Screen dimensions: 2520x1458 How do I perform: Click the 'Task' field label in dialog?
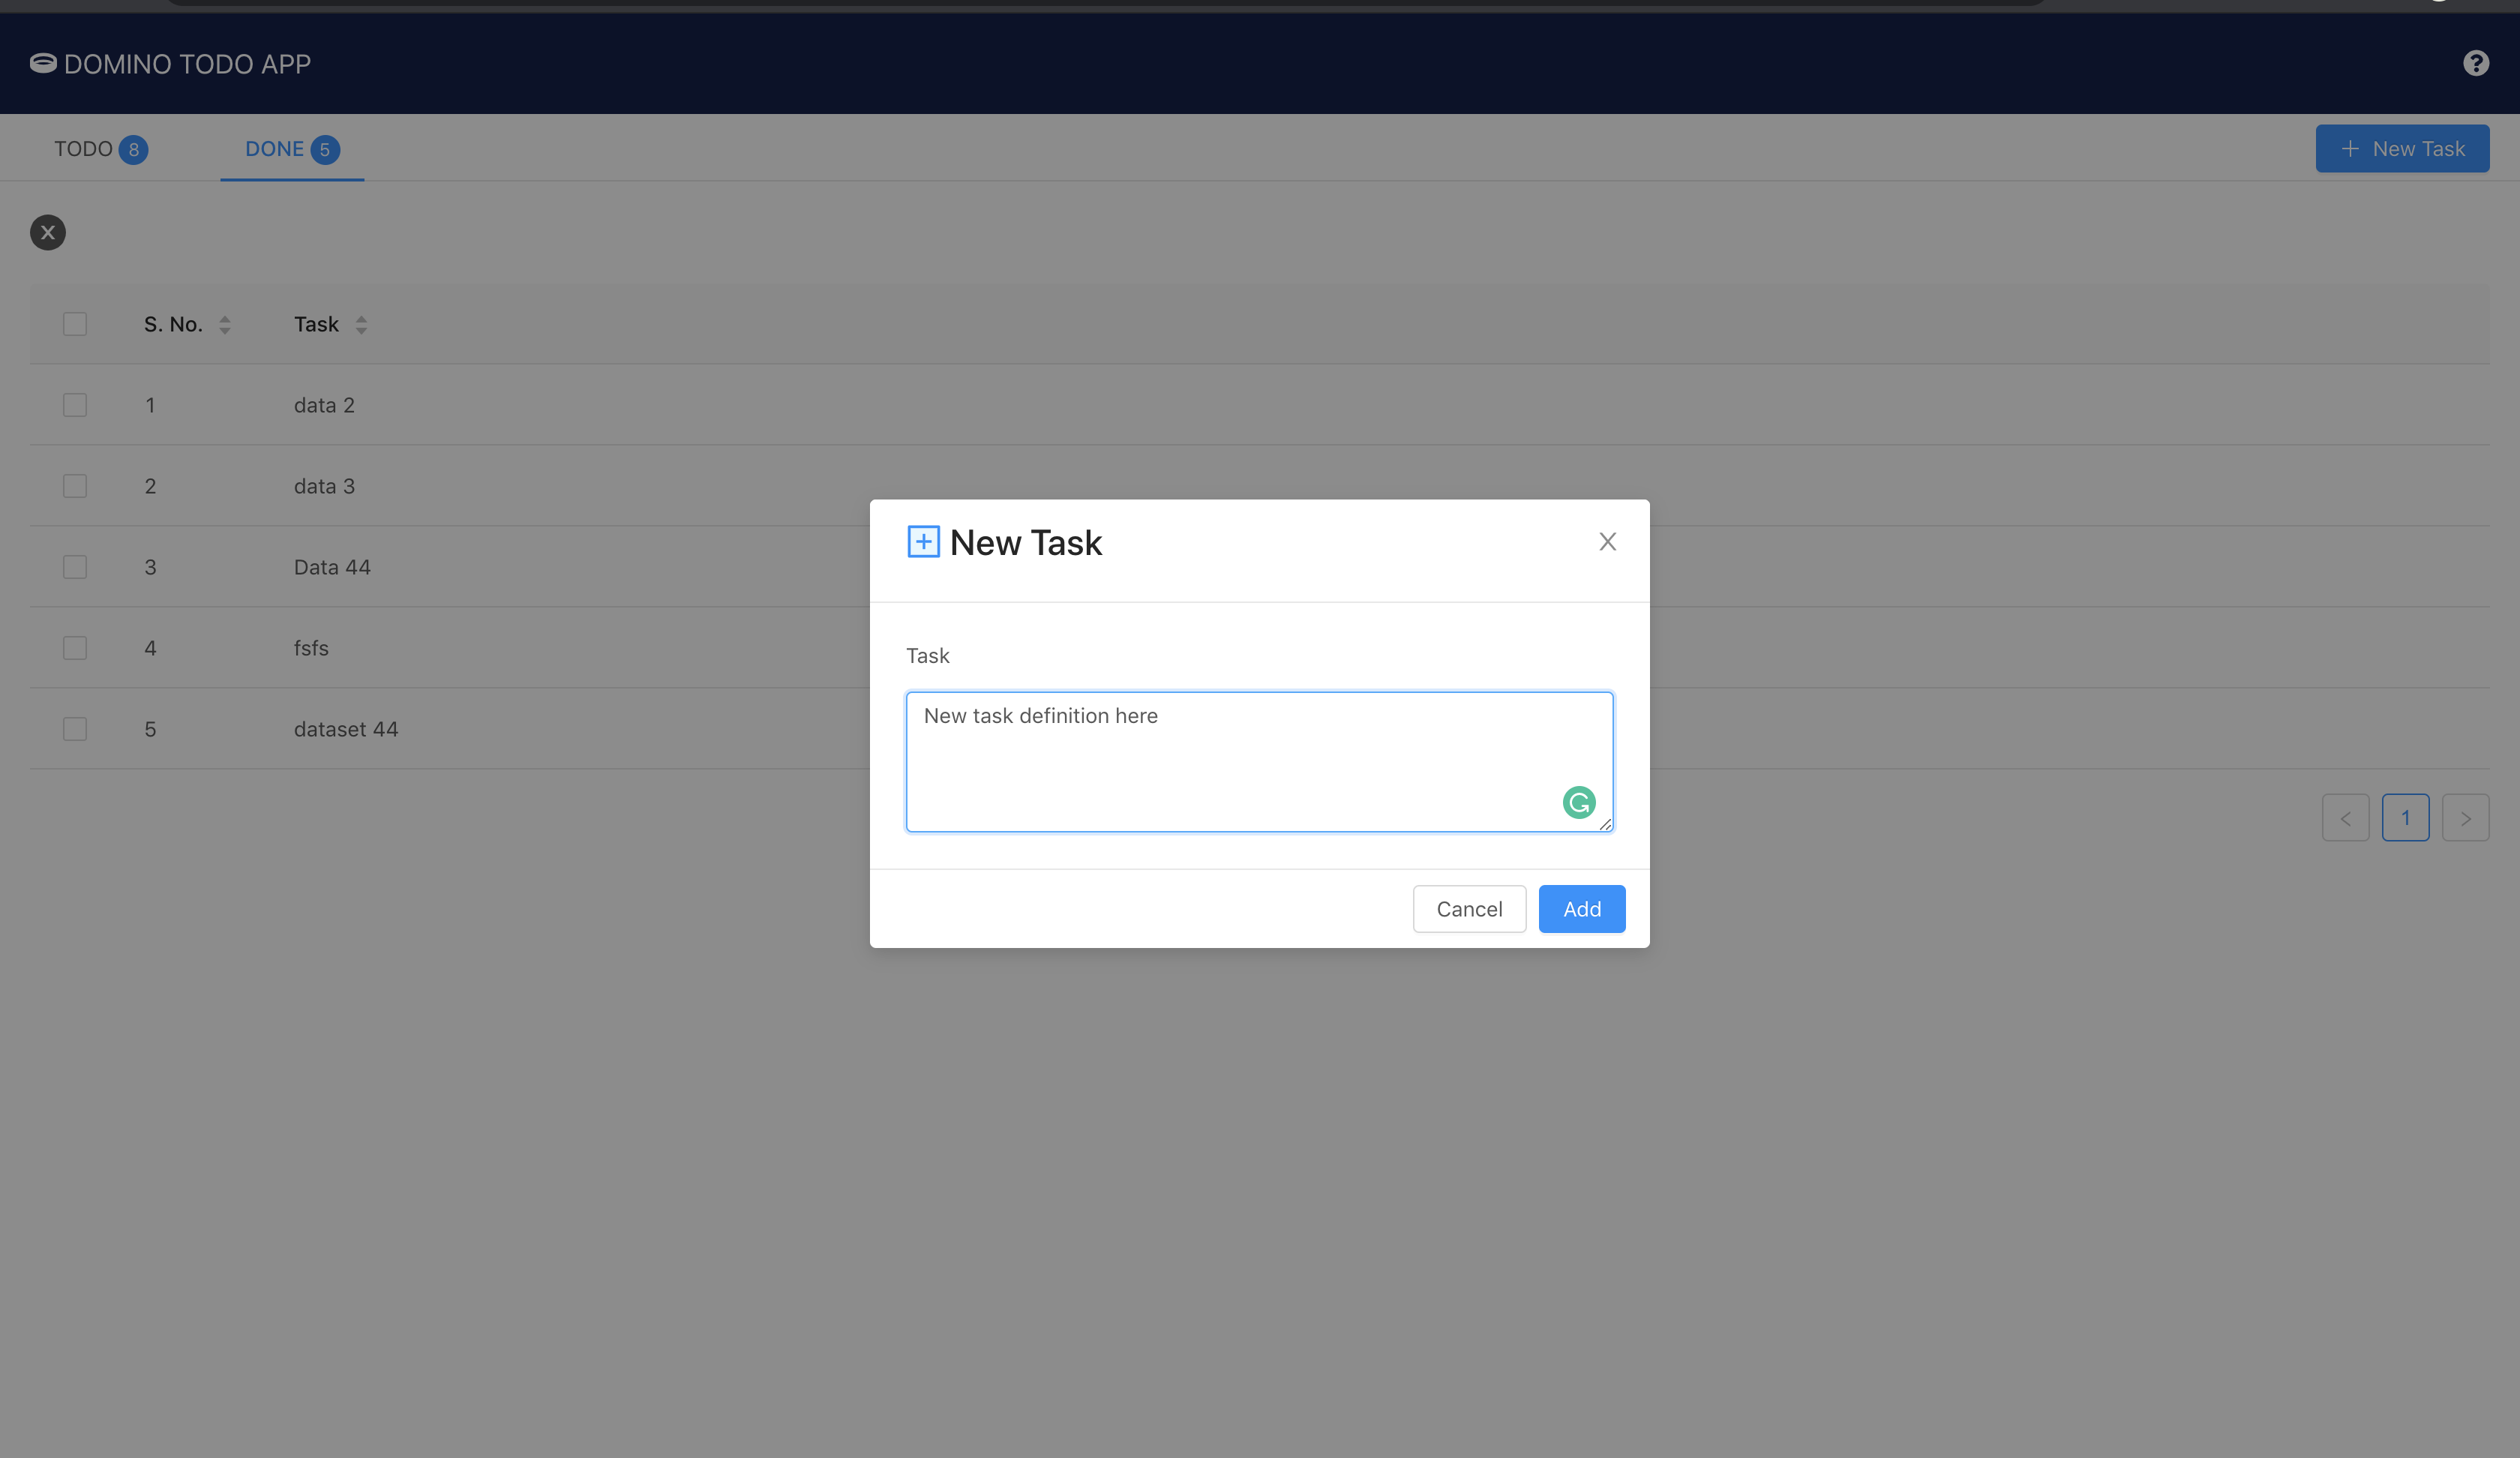(x=927, y=655)
